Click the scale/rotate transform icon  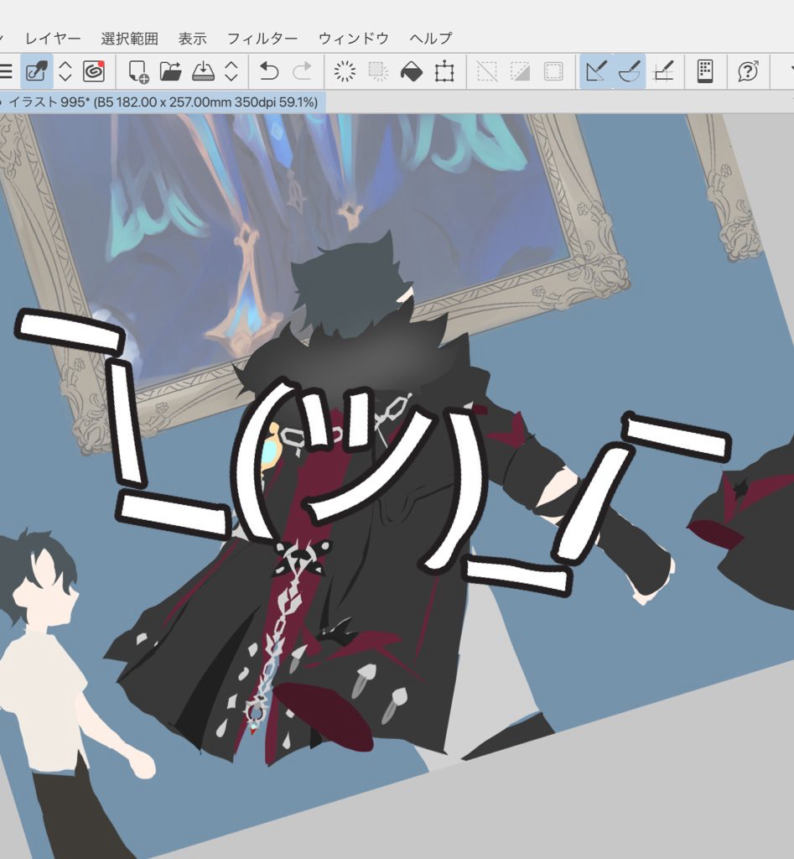point(444,71)
